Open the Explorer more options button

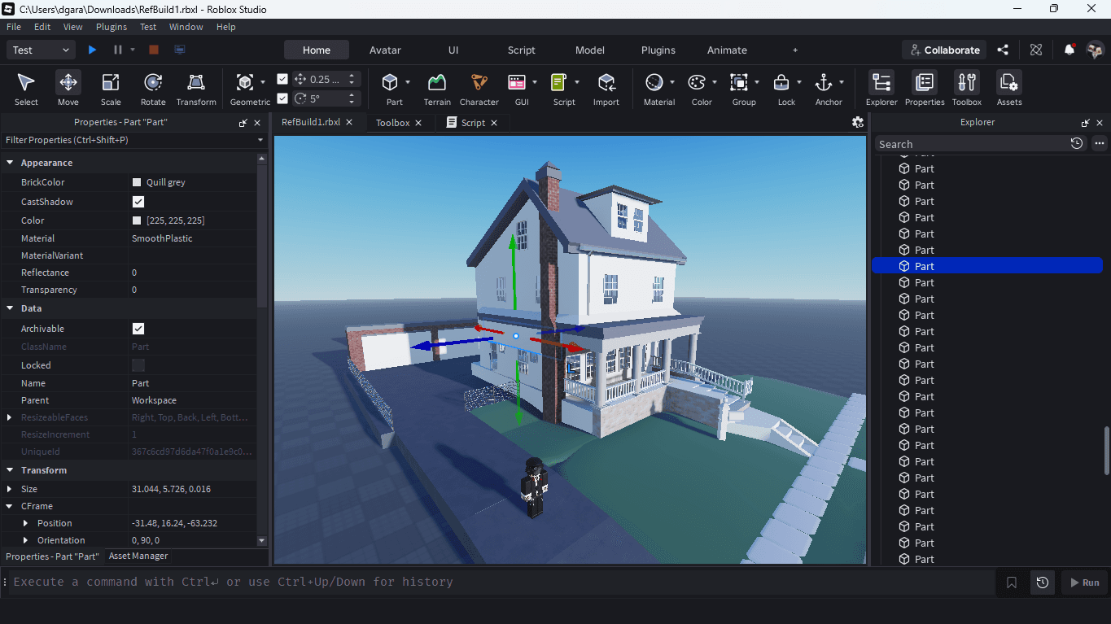pyautogui.click(x=1100, y=143)
